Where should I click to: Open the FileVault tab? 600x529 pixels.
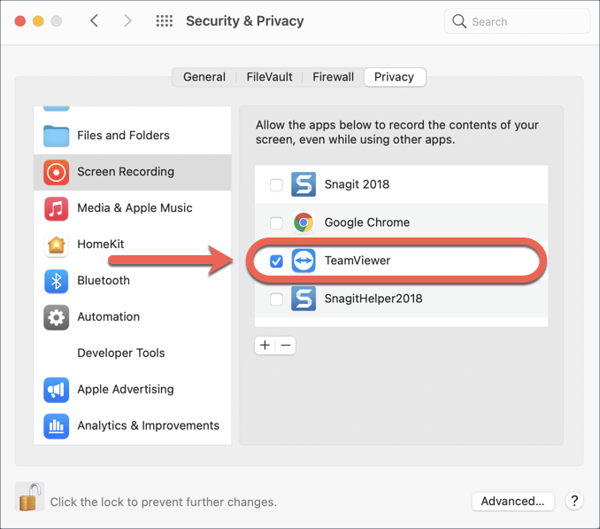(x=269, y=77)
